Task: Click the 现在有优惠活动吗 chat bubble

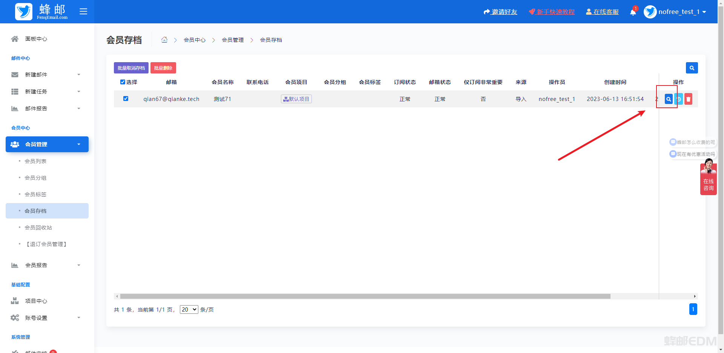Action: point(692,154)
